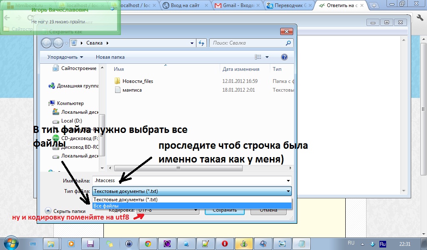Screen dimensions: 427x250
Task: Go forward in the Save As dialog
Action: coord(58,43)
